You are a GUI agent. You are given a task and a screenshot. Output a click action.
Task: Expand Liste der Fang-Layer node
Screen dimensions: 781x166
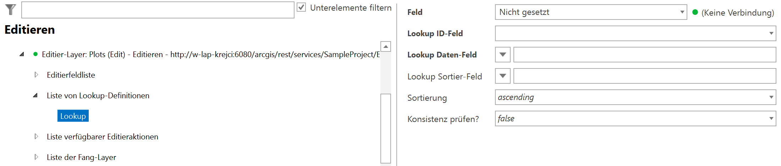tap(36, 157)
